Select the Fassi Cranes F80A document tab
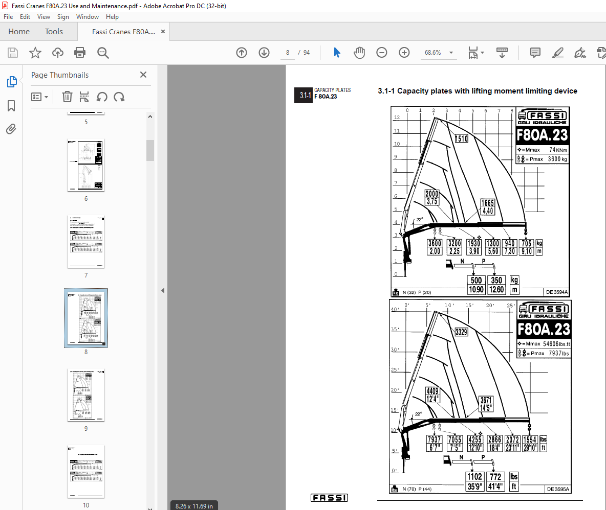 pos(123,32)
